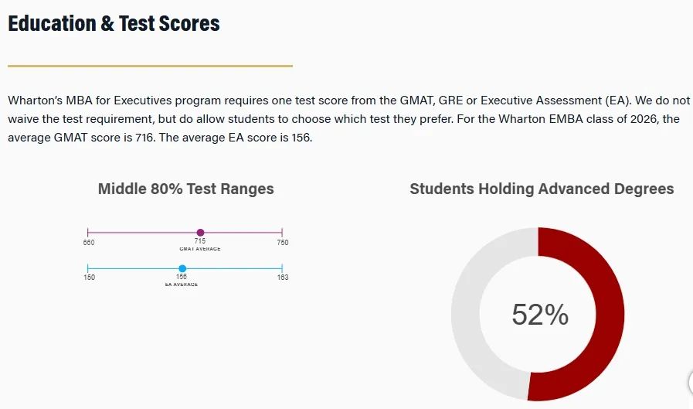The image size is (693, 409).
Task: Click the 163 upper EA range label
Action: point(283,278)
